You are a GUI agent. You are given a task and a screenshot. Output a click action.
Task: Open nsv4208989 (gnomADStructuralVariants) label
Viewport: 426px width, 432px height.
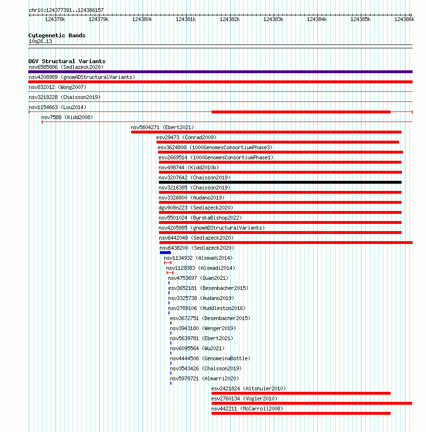point(82,77)
